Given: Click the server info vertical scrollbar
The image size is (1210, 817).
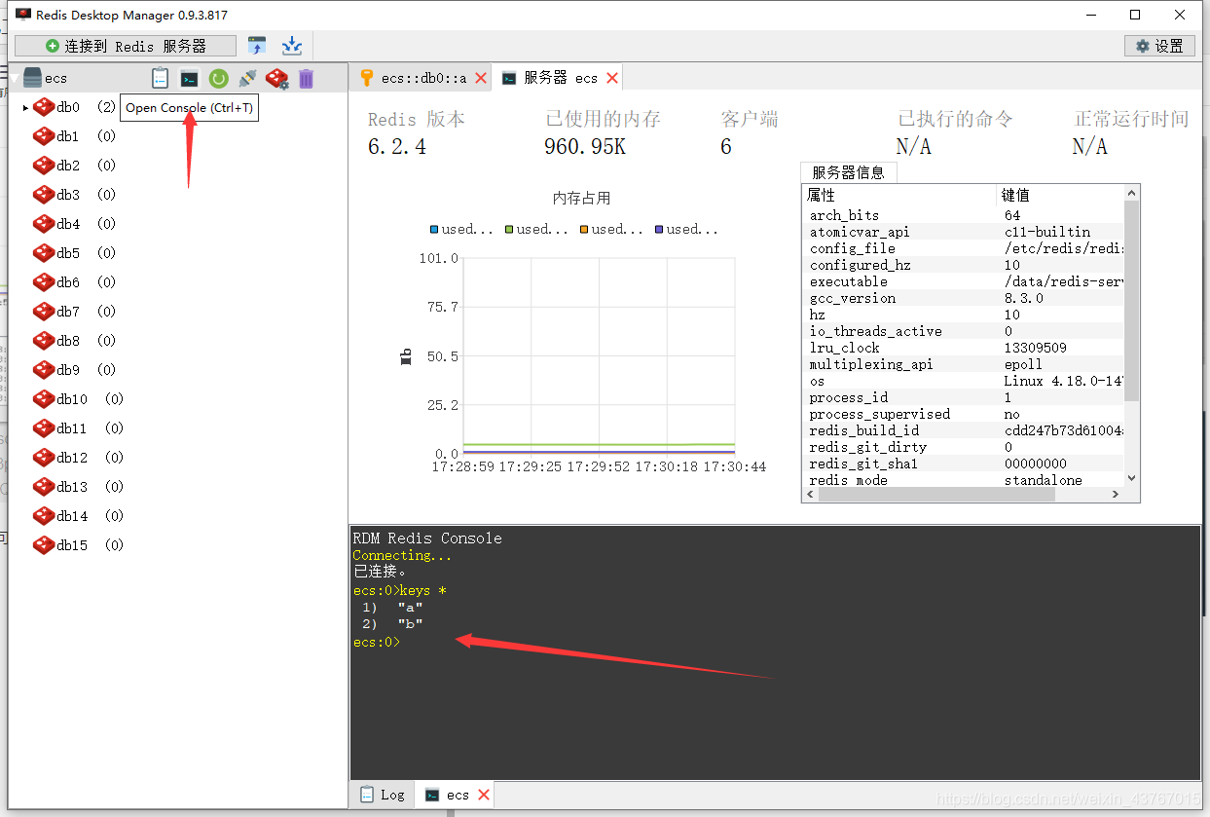Looking at the screenshot, I should pyautogui.click(x=1131, y=302).
